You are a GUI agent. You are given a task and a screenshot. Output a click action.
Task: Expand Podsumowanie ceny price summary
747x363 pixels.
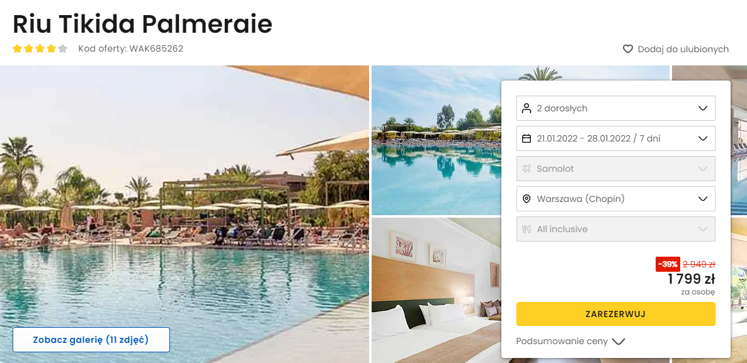(x=570, y=341)
